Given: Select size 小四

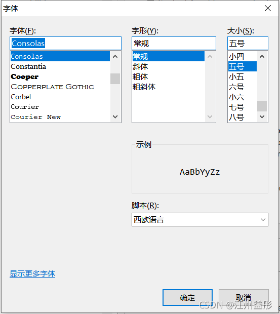Looking at the screenshot, I should coord(243,56).
